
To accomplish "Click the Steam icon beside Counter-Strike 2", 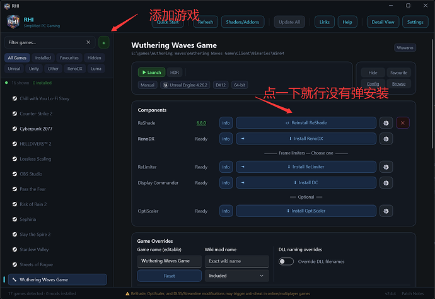I will click(x=14, y=114).
